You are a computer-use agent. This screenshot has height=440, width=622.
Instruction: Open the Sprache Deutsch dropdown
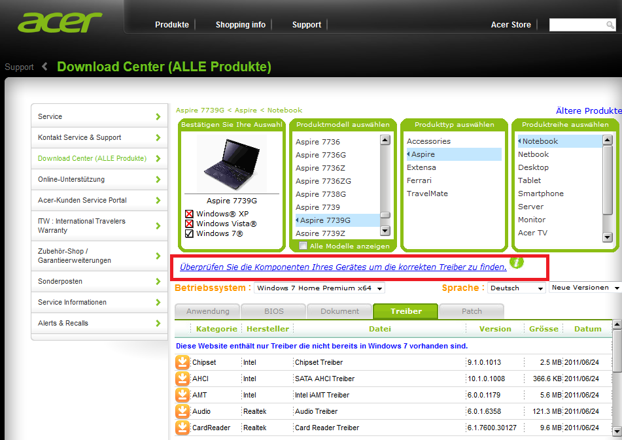point(517,288)
